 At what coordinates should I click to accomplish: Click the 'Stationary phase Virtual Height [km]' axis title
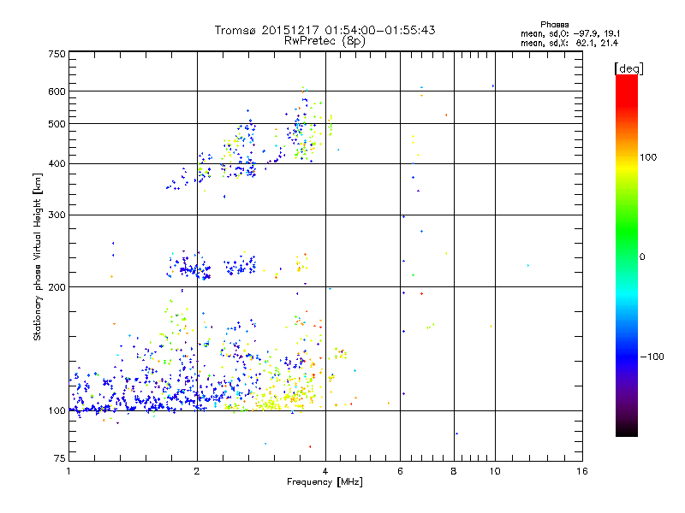coord(38,257)
